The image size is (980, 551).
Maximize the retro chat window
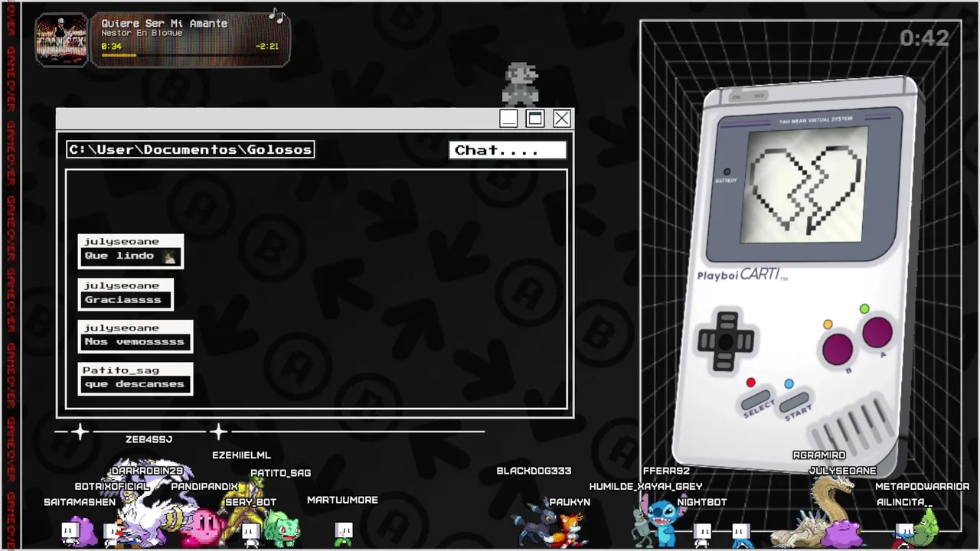(535, 119)
